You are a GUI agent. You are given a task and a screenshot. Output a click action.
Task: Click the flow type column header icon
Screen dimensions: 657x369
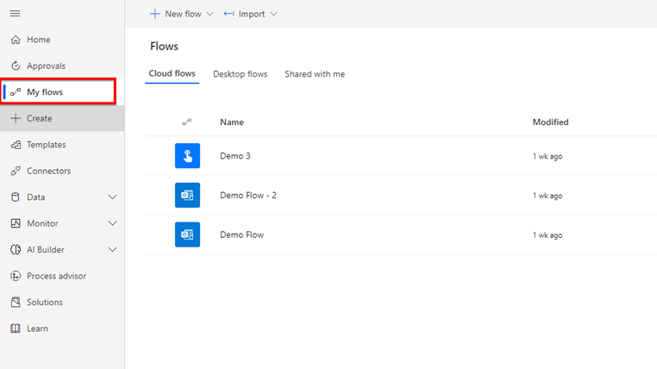(187, 122)
